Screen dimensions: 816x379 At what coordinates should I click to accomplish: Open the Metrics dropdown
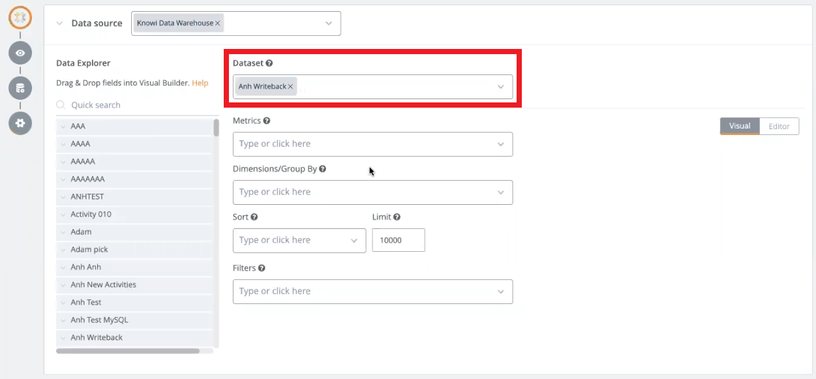tap(372, 144)
